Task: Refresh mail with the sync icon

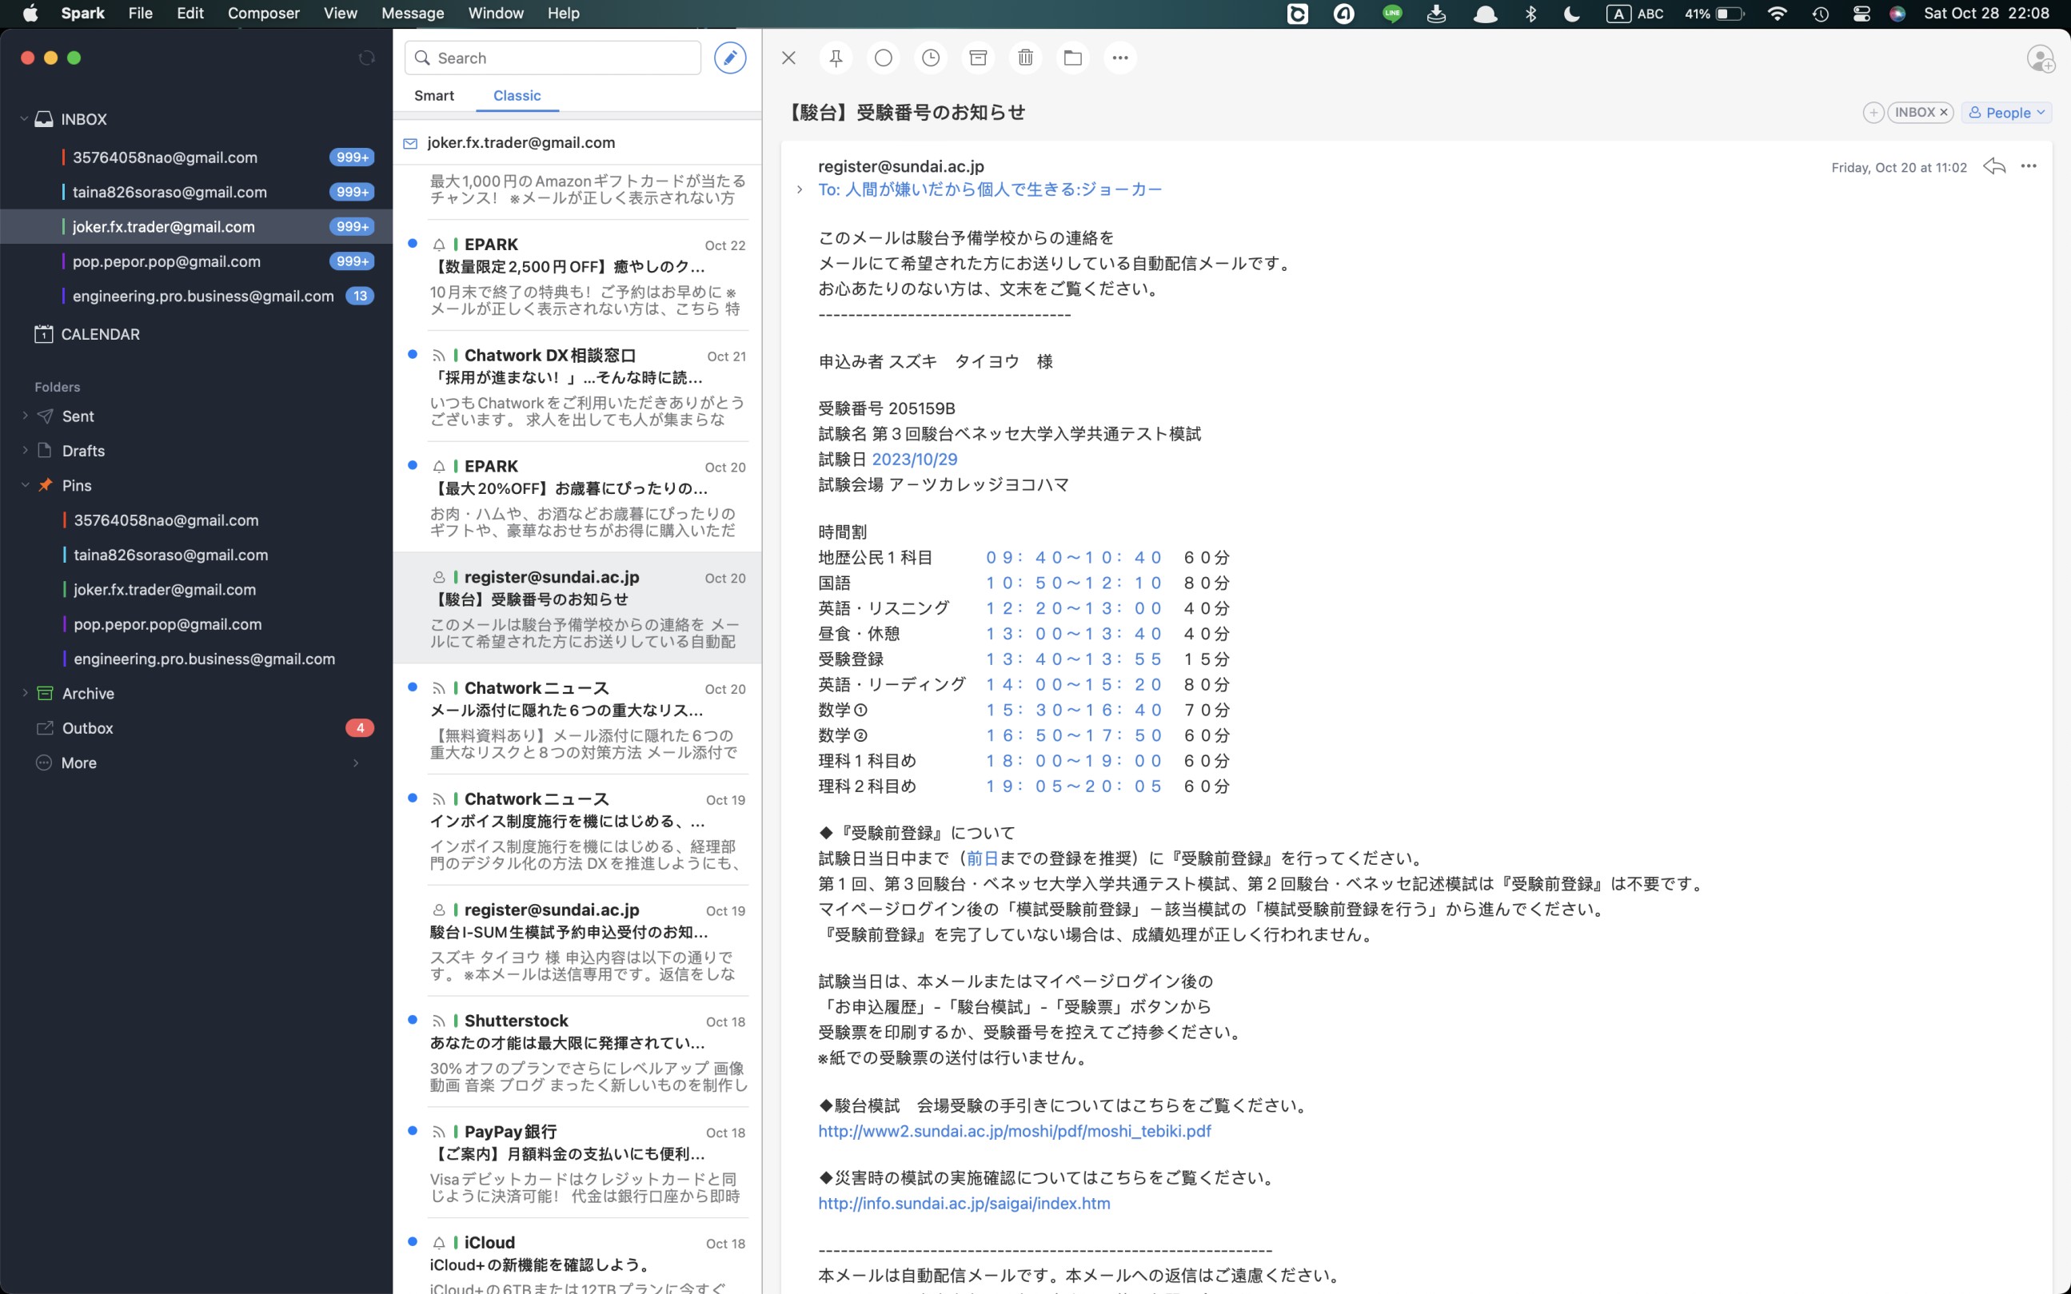Action: pos(366,58)
